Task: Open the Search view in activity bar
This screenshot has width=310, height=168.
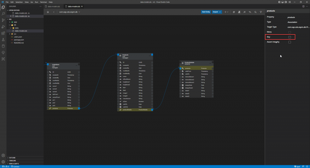Action: pyautogui.click(x=3, y=14)
